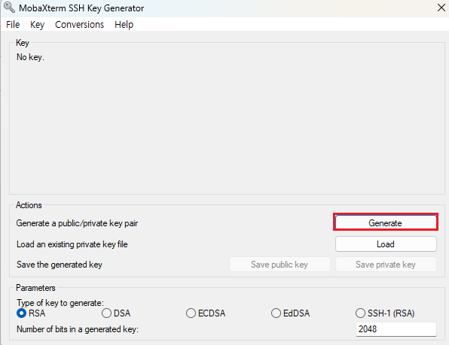Open the Help menu

tap(124, 25)
